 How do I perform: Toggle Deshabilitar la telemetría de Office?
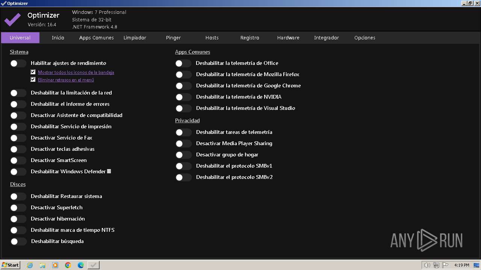click(x=183, y=63)
